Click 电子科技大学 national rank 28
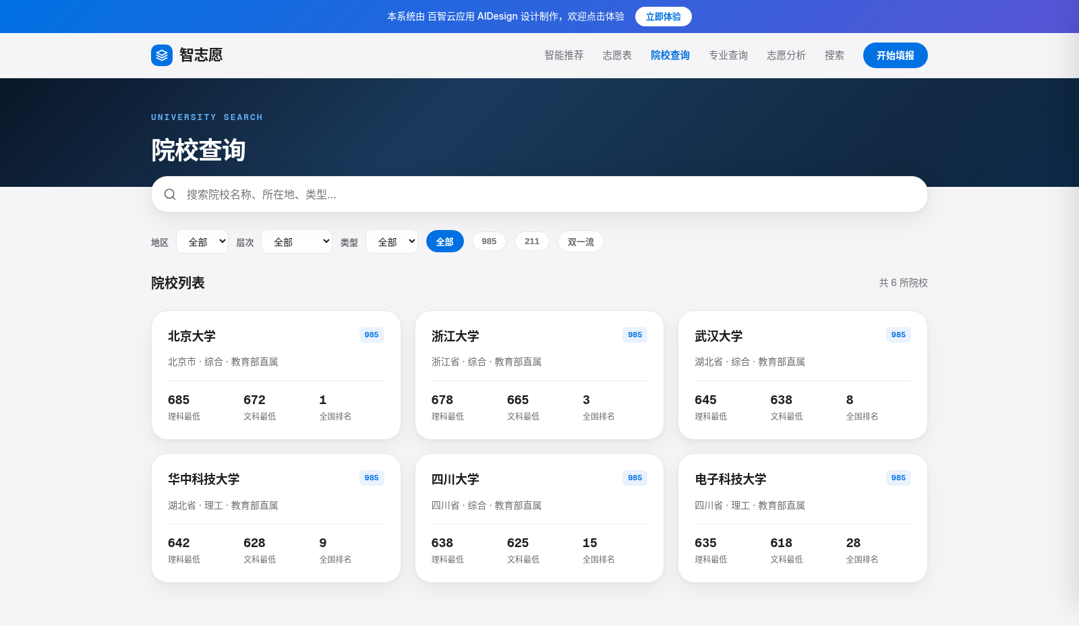Image resolution: width=1079 pixels, height=626 pixels. click(853, 543)
